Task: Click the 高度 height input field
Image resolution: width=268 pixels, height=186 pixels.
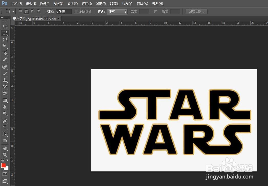Action: tap(175, 11)
